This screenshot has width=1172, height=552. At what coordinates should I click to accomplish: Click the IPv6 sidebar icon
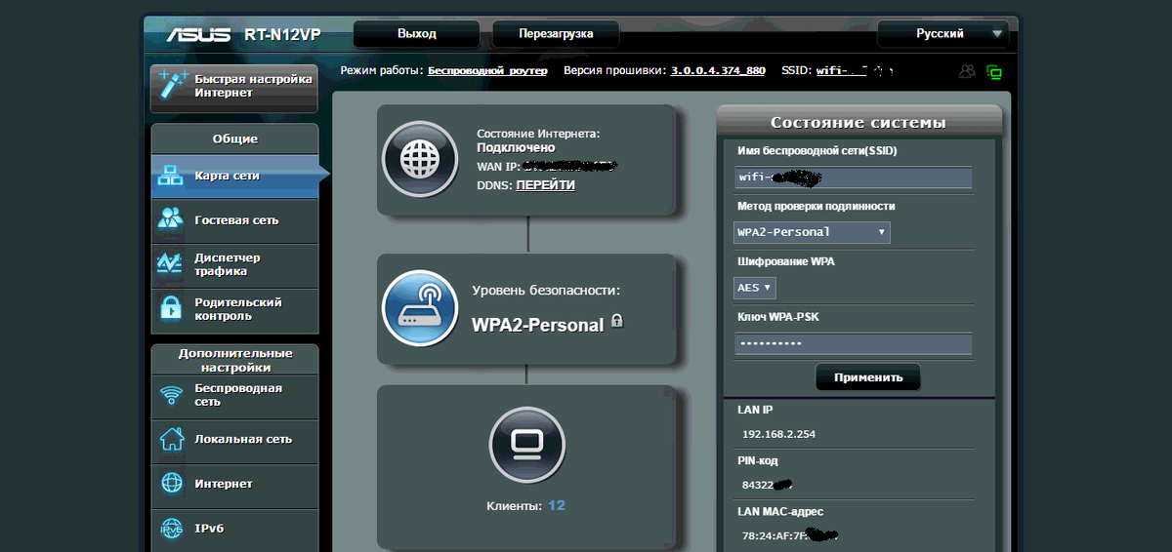[x=172, y=529]
